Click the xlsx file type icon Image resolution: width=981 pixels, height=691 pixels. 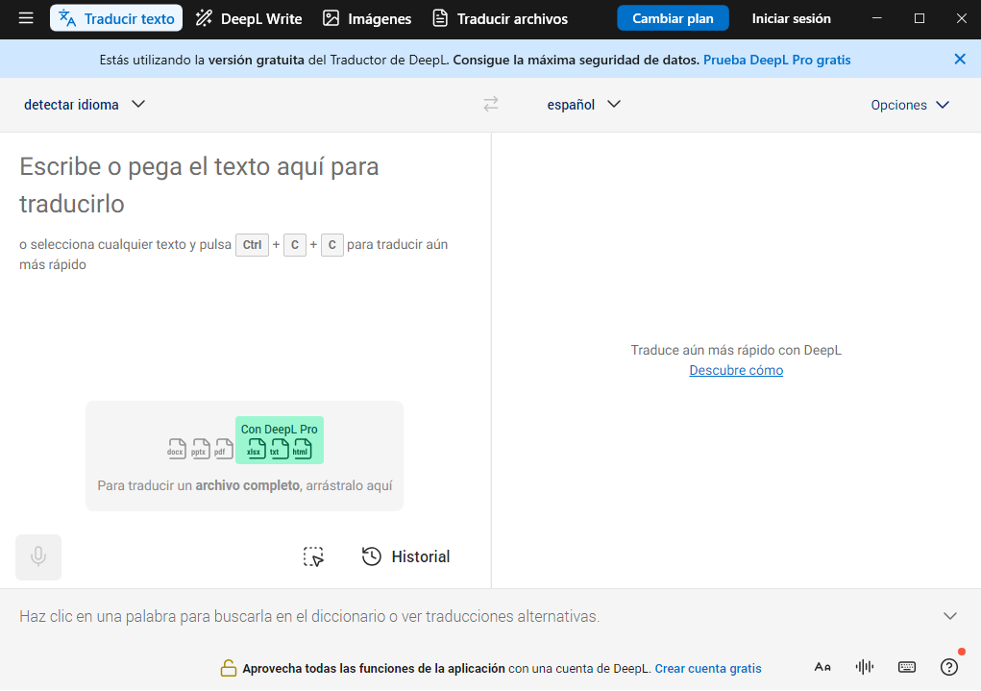[x=256, y=448]
